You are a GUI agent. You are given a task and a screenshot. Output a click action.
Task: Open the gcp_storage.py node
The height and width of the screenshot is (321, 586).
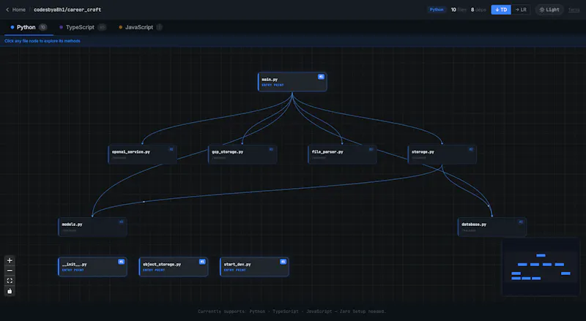[242, 154]
